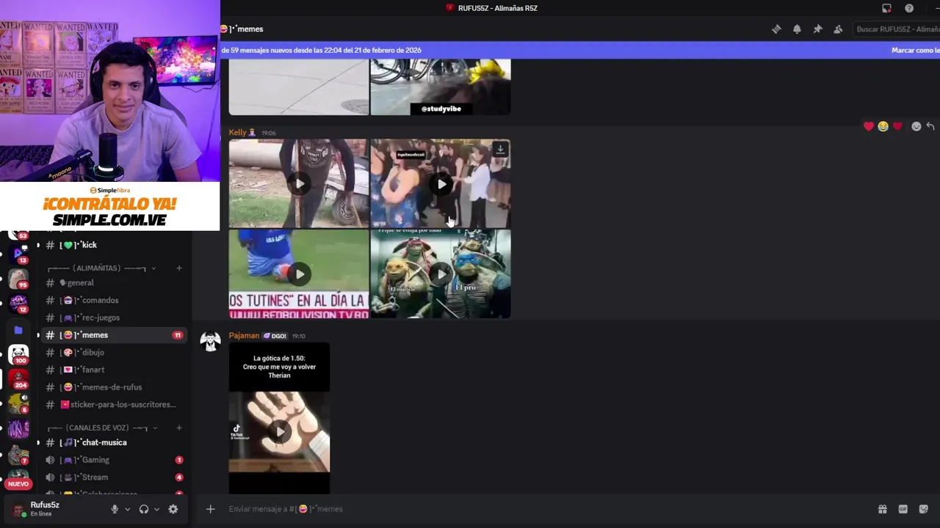Open the Rufus5z En línea status name
940x528 pixels.
pos(45,509)
